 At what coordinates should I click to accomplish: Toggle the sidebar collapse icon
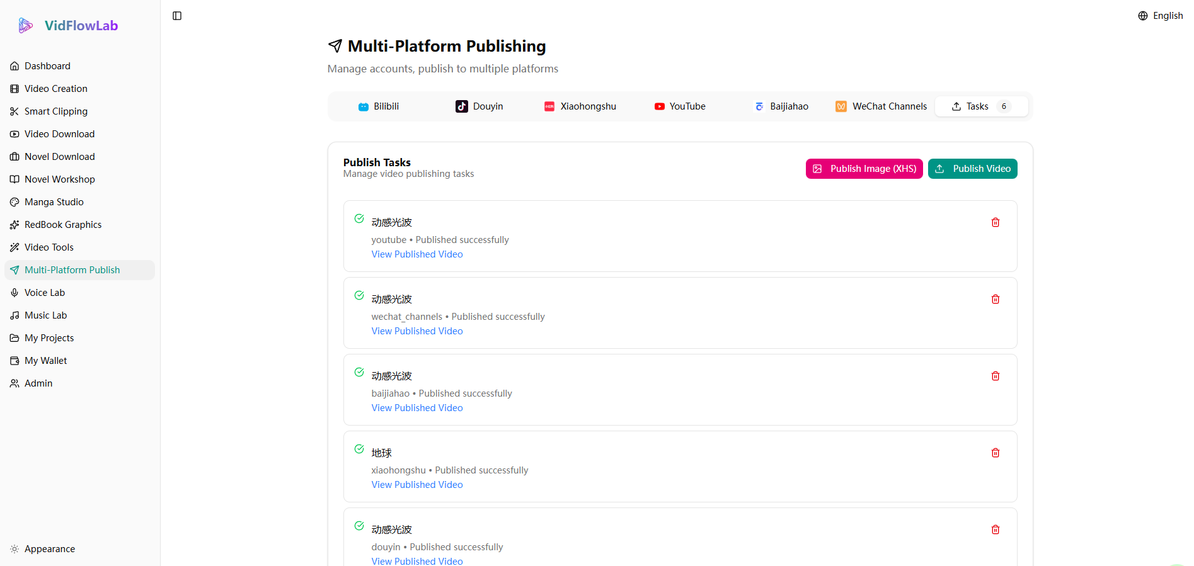pos(177,16)
